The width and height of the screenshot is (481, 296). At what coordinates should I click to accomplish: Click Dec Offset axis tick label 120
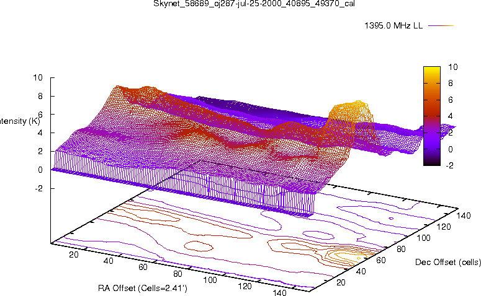click(444, 227)
